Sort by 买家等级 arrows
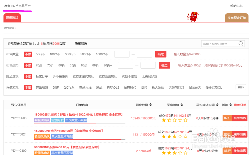250x155 pixels. point(182,105)
